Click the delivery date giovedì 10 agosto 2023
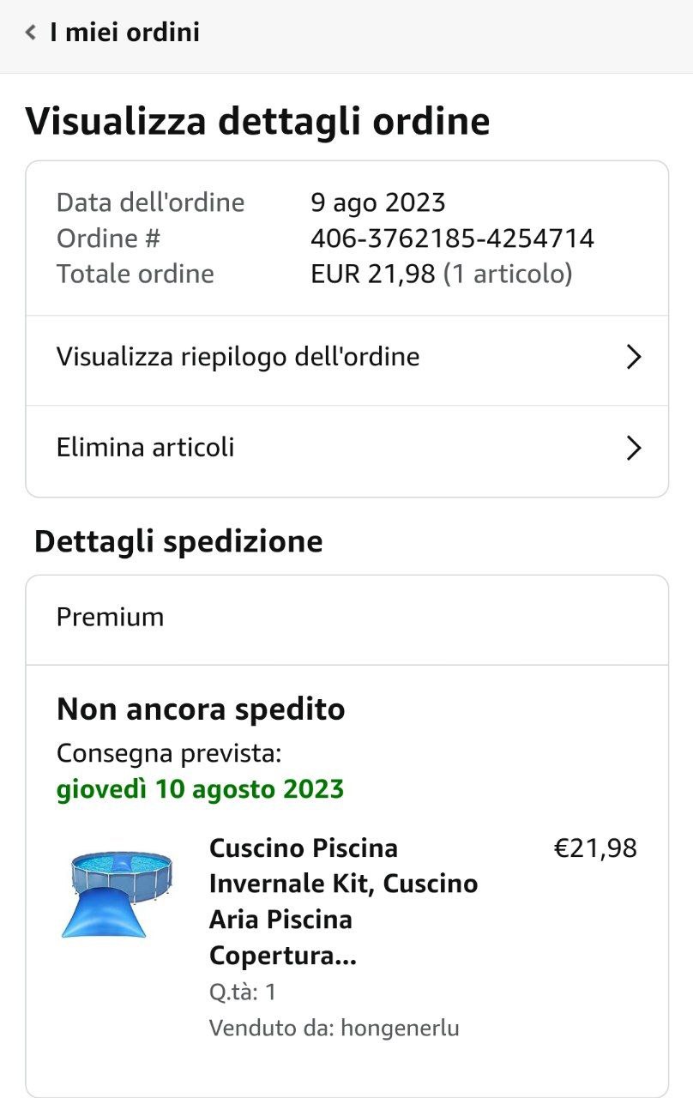The width and height of the screenshot is (693, 1098). click(x=200, y=789)
